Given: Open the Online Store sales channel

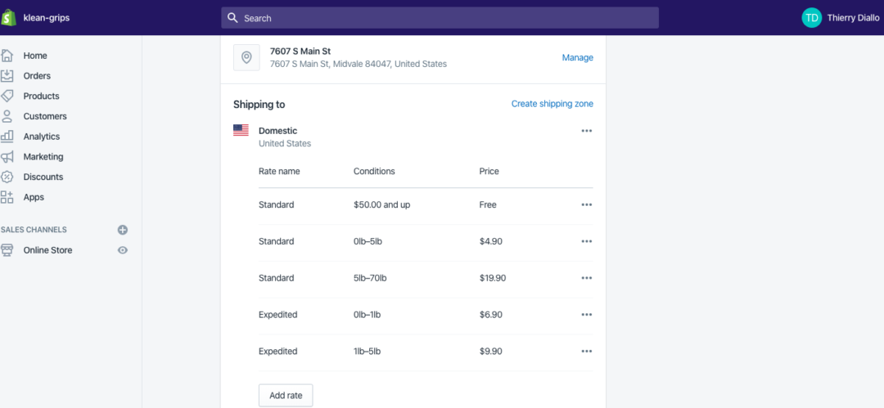Looking at the screenshot, I should (47, 250).
